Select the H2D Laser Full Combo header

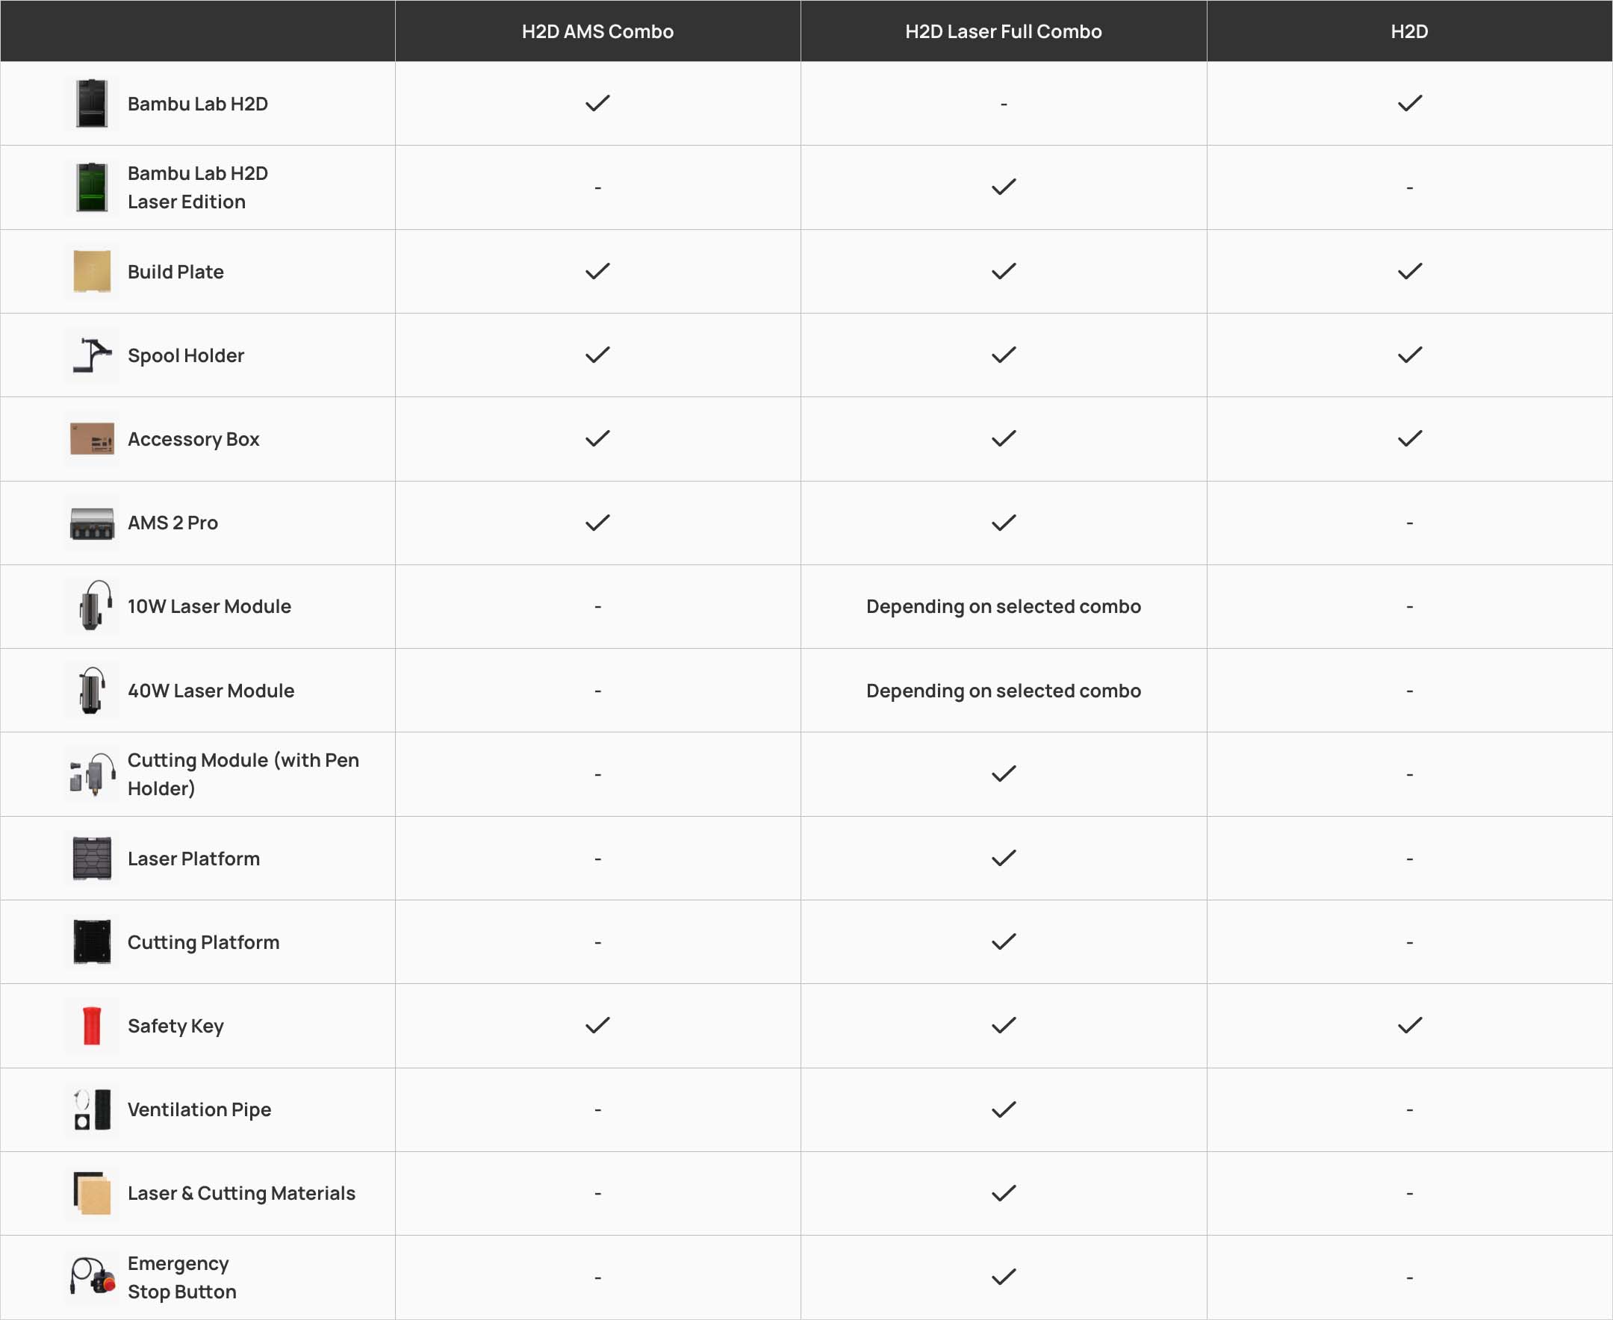[x=1003, y=31]
